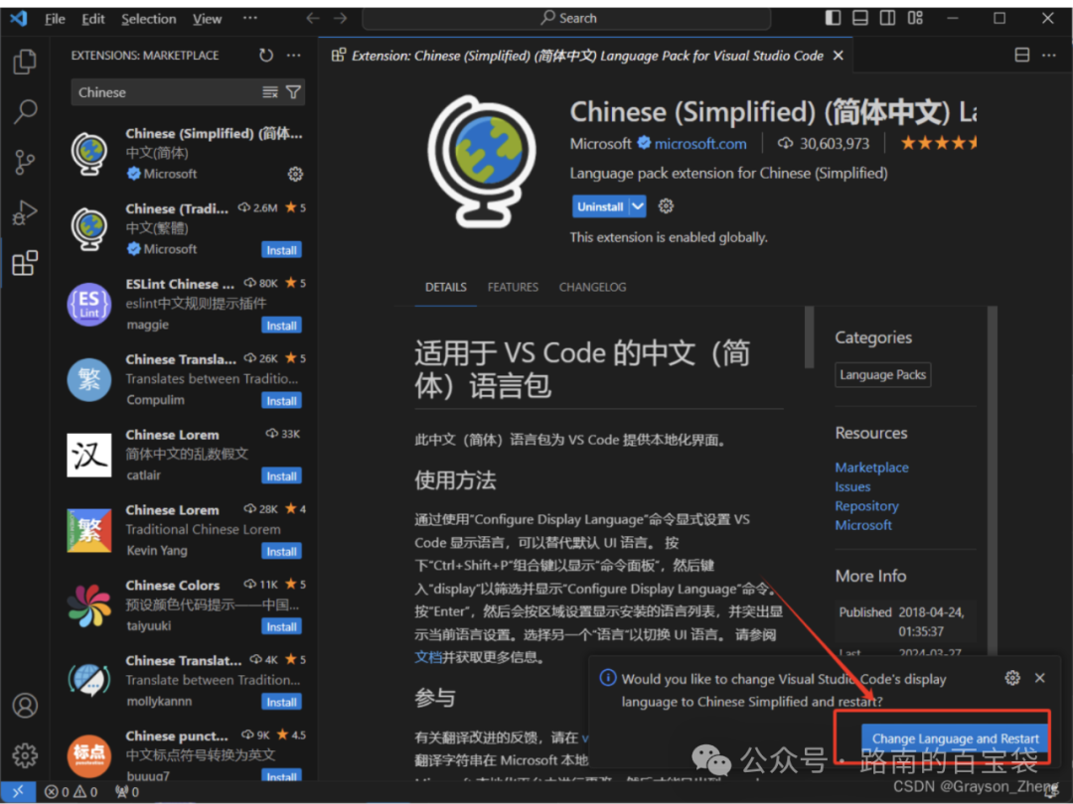1073x804 pixels.
Task: Open Customize Layout icon in title bar
Action: pyautogui.click(x=916, y=18)
